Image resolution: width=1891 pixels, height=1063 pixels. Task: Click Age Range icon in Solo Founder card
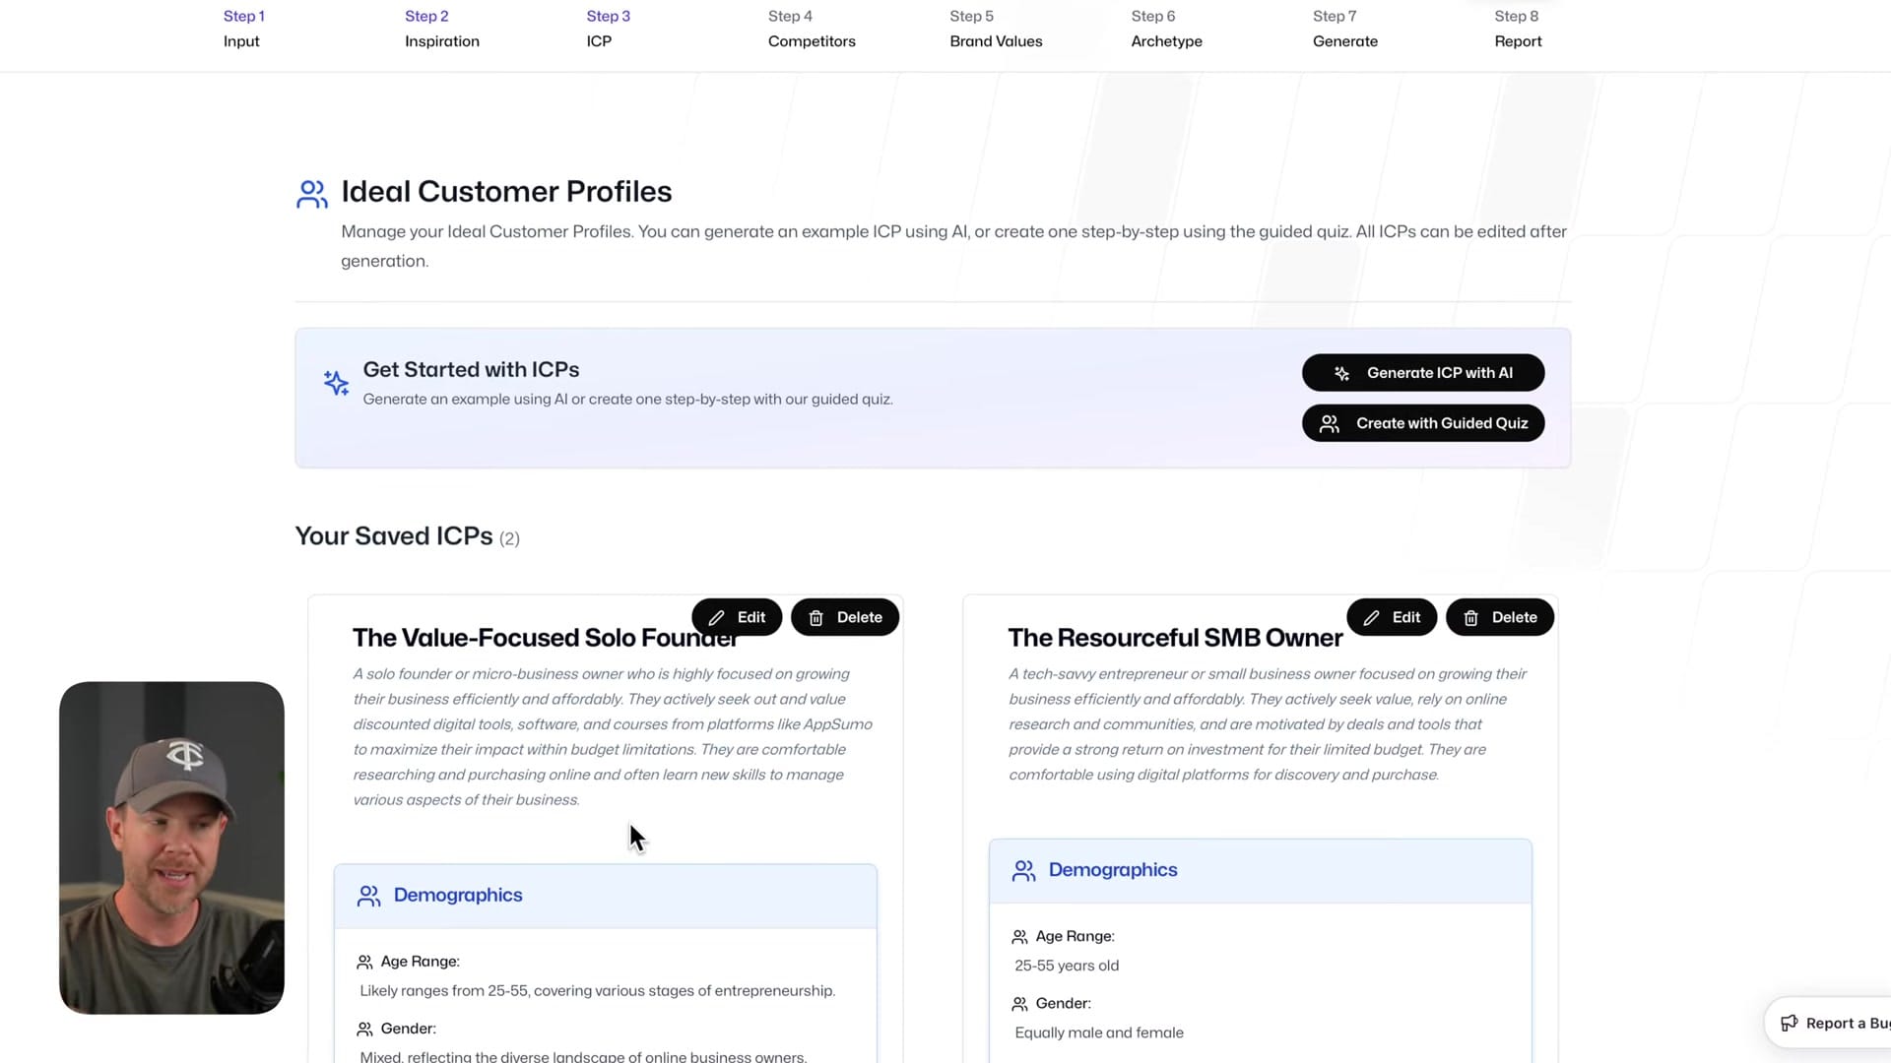coord(364,962)
